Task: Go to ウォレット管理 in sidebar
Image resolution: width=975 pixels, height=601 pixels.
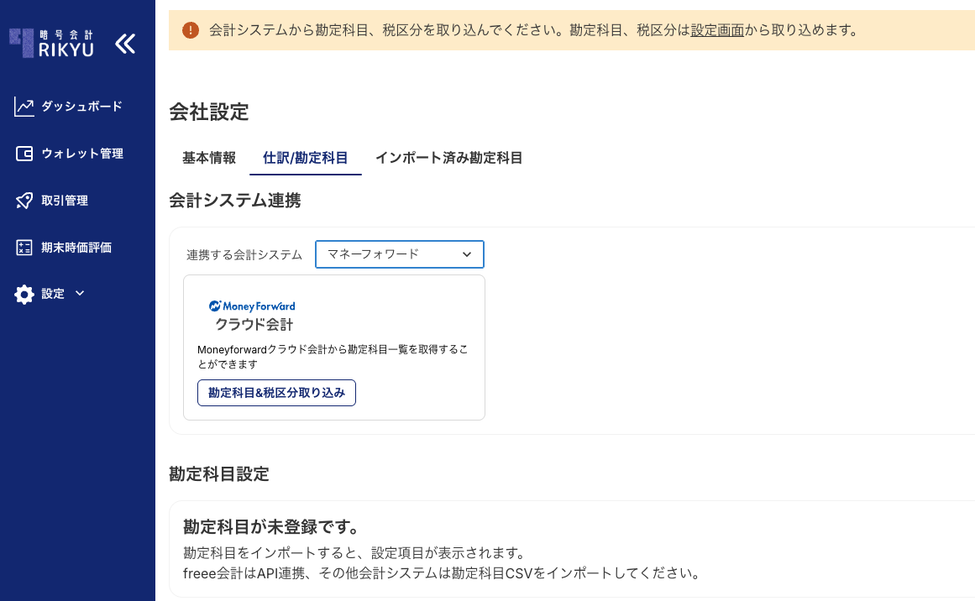Action: click(82, 154)
